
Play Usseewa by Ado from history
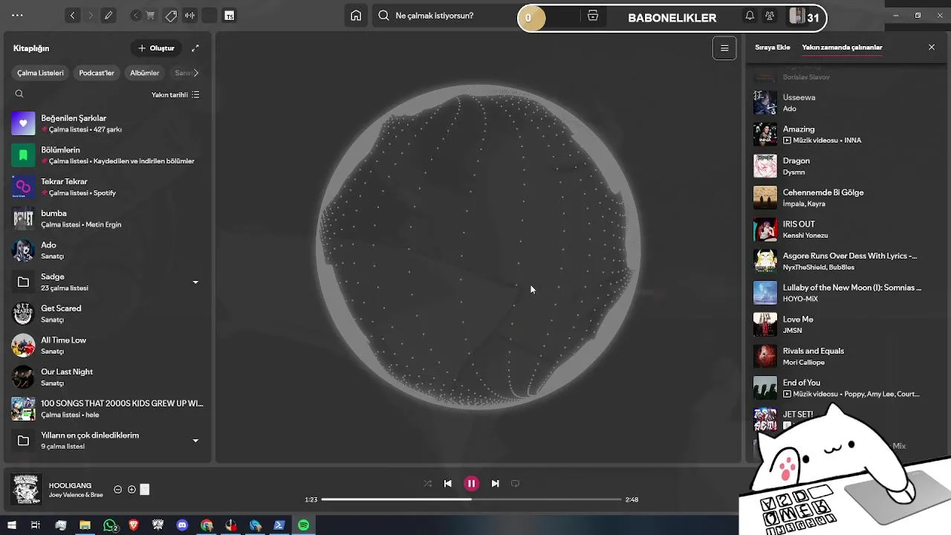tap(845, 103)
